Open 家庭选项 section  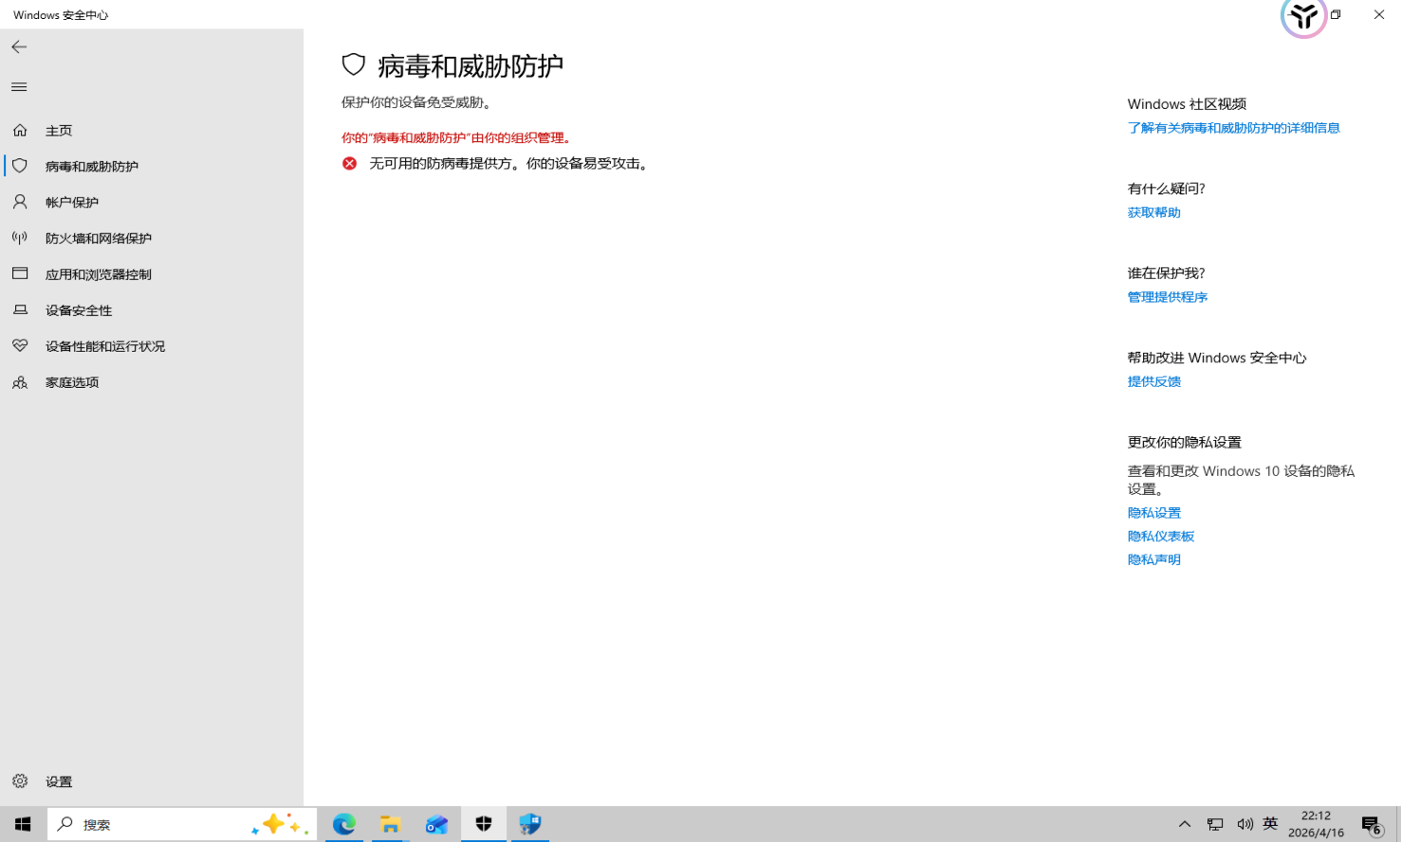(x=71, y=382)
